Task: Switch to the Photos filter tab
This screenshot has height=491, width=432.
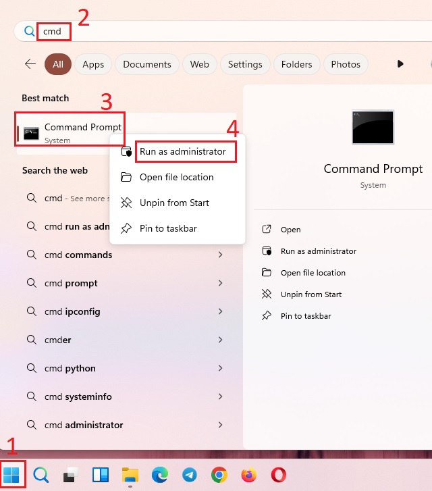Action: click(x=346, y=64)
